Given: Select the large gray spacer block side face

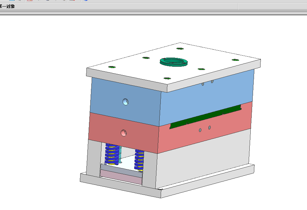Looking at the screenshot, I should pyautogui.click(x=203, y=158).
